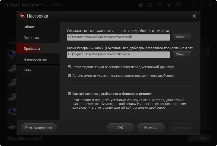Click the restore history icon in main window
Viewport: 217px width, 146px height.
(x=160, y=5)
